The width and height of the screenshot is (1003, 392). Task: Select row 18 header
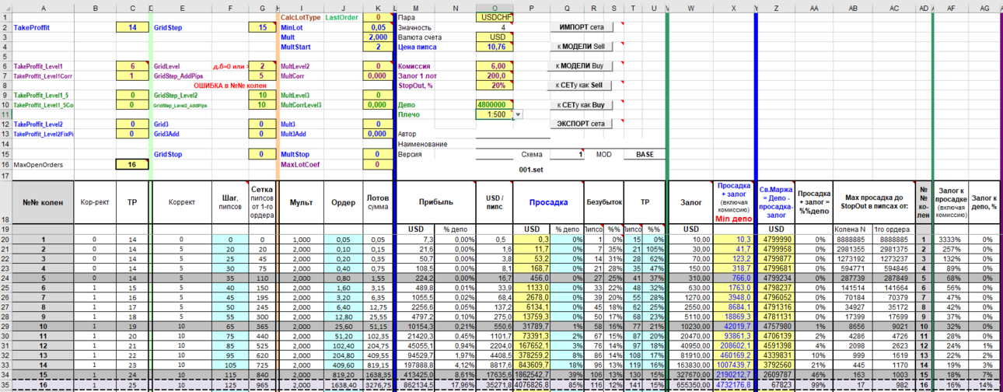[5, 202]
